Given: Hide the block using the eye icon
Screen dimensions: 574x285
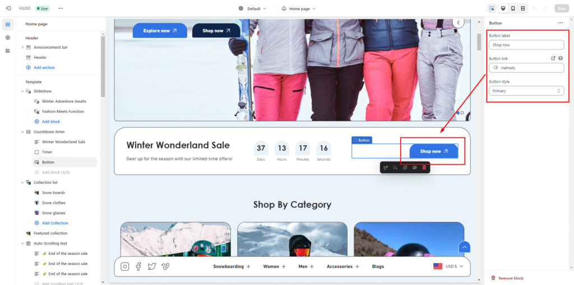Looking at the screenshot, I should click(x=414, y=167).
